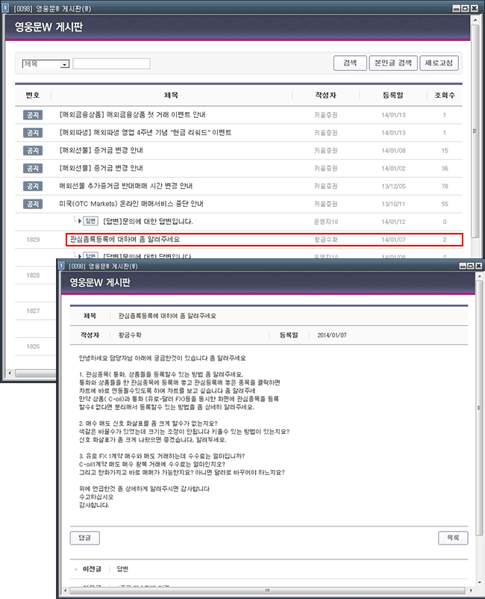485x599 pixels.
Task: Click the 공지 badge of the 14/01/13 첫 거래 이벤트 row
Action: 33,115
